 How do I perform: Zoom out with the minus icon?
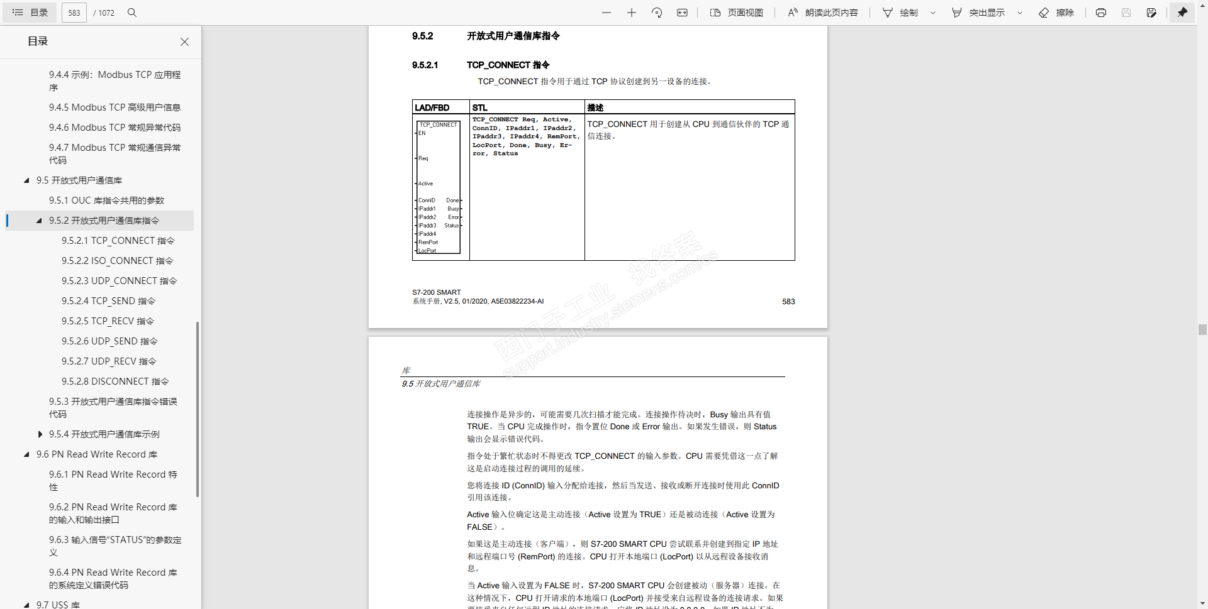(x=607, y=13)
